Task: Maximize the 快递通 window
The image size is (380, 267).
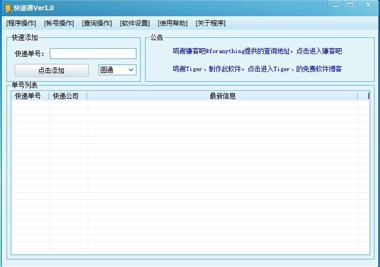Action: (350, 5)
